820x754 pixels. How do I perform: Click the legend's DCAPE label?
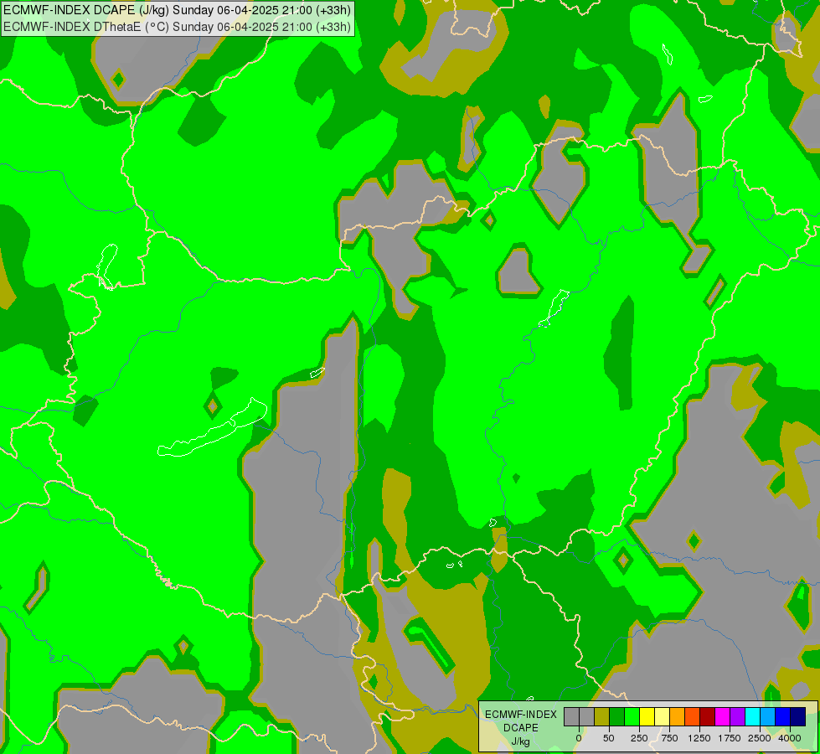[x=521, y=728]
